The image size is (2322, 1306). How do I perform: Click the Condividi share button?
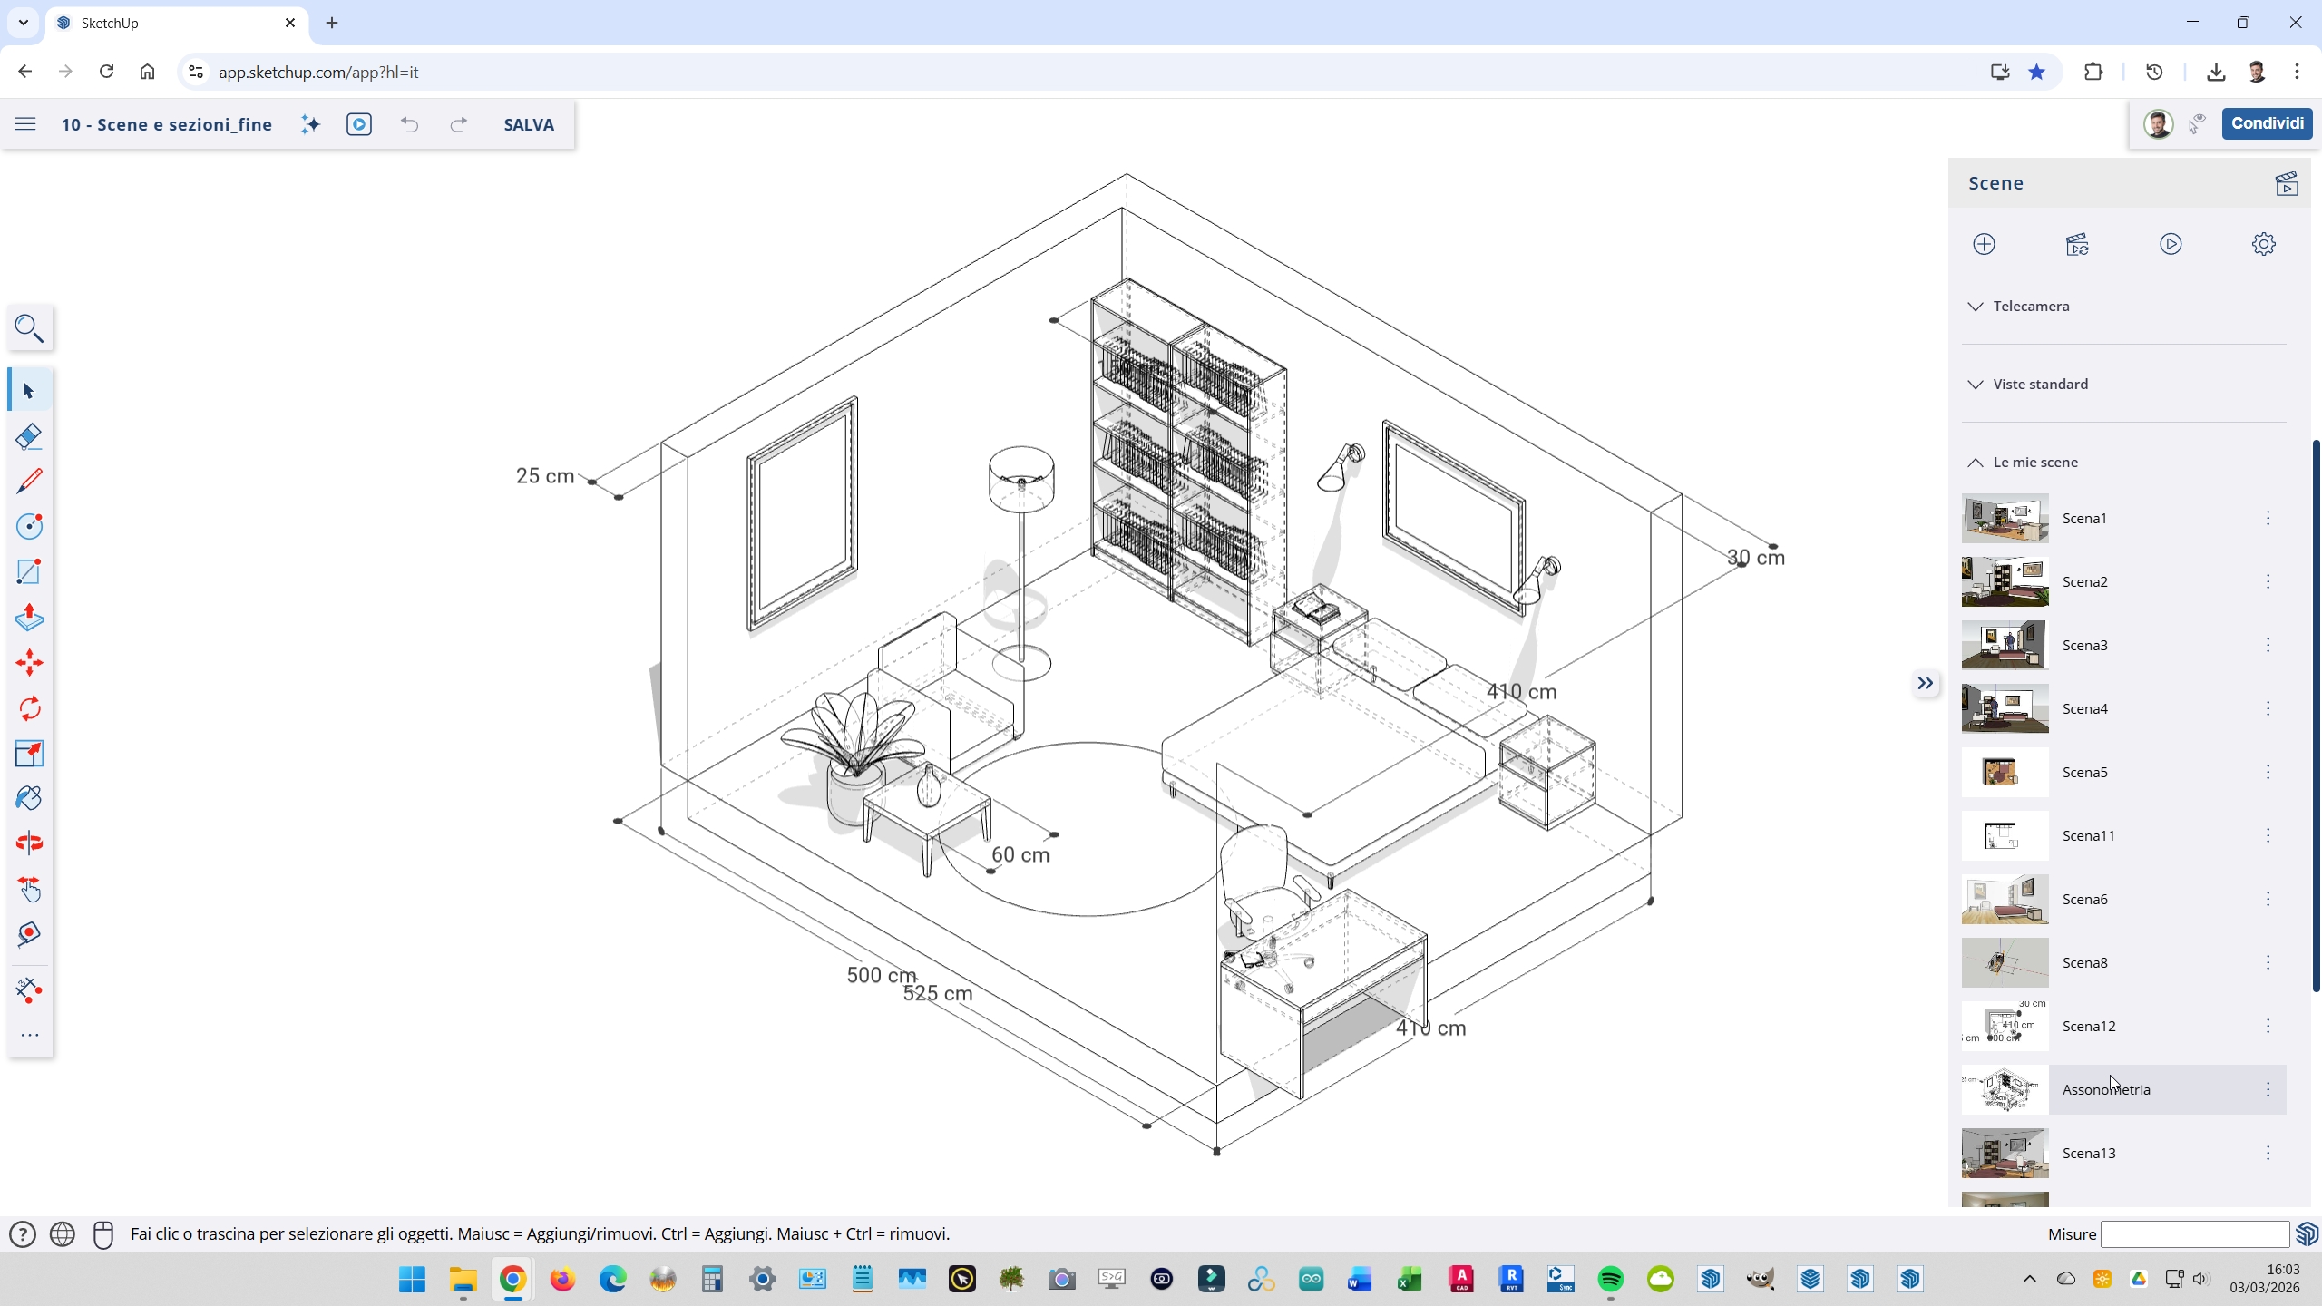pos(2267,123)
